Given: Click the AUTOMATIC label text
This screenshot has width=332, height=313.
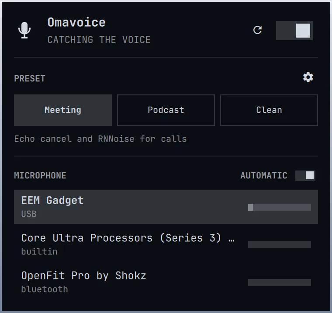Looking at the screenshot, I should click(x=264, y=175).
